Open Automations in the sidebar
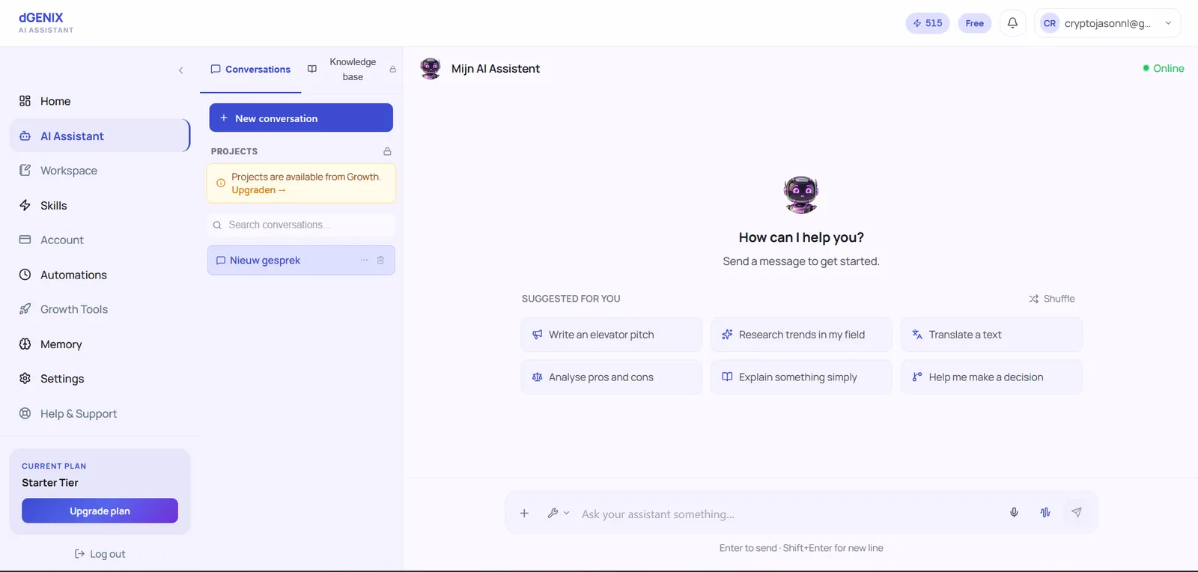 [x=100, y=275]
